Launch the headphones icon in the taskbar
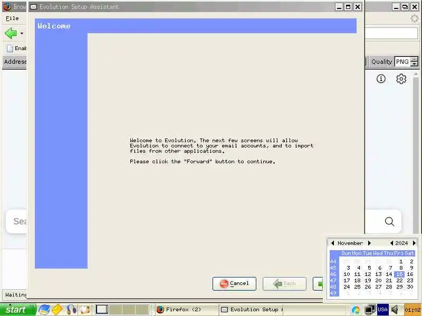Viewport: 422px width, 316px height. 71,310
